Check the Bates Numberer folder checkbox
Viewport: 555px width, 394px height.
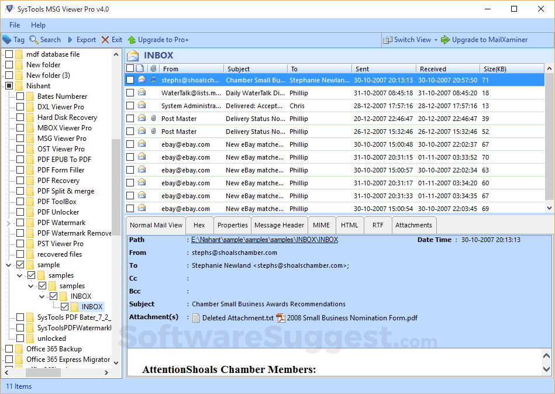[20, 96]
